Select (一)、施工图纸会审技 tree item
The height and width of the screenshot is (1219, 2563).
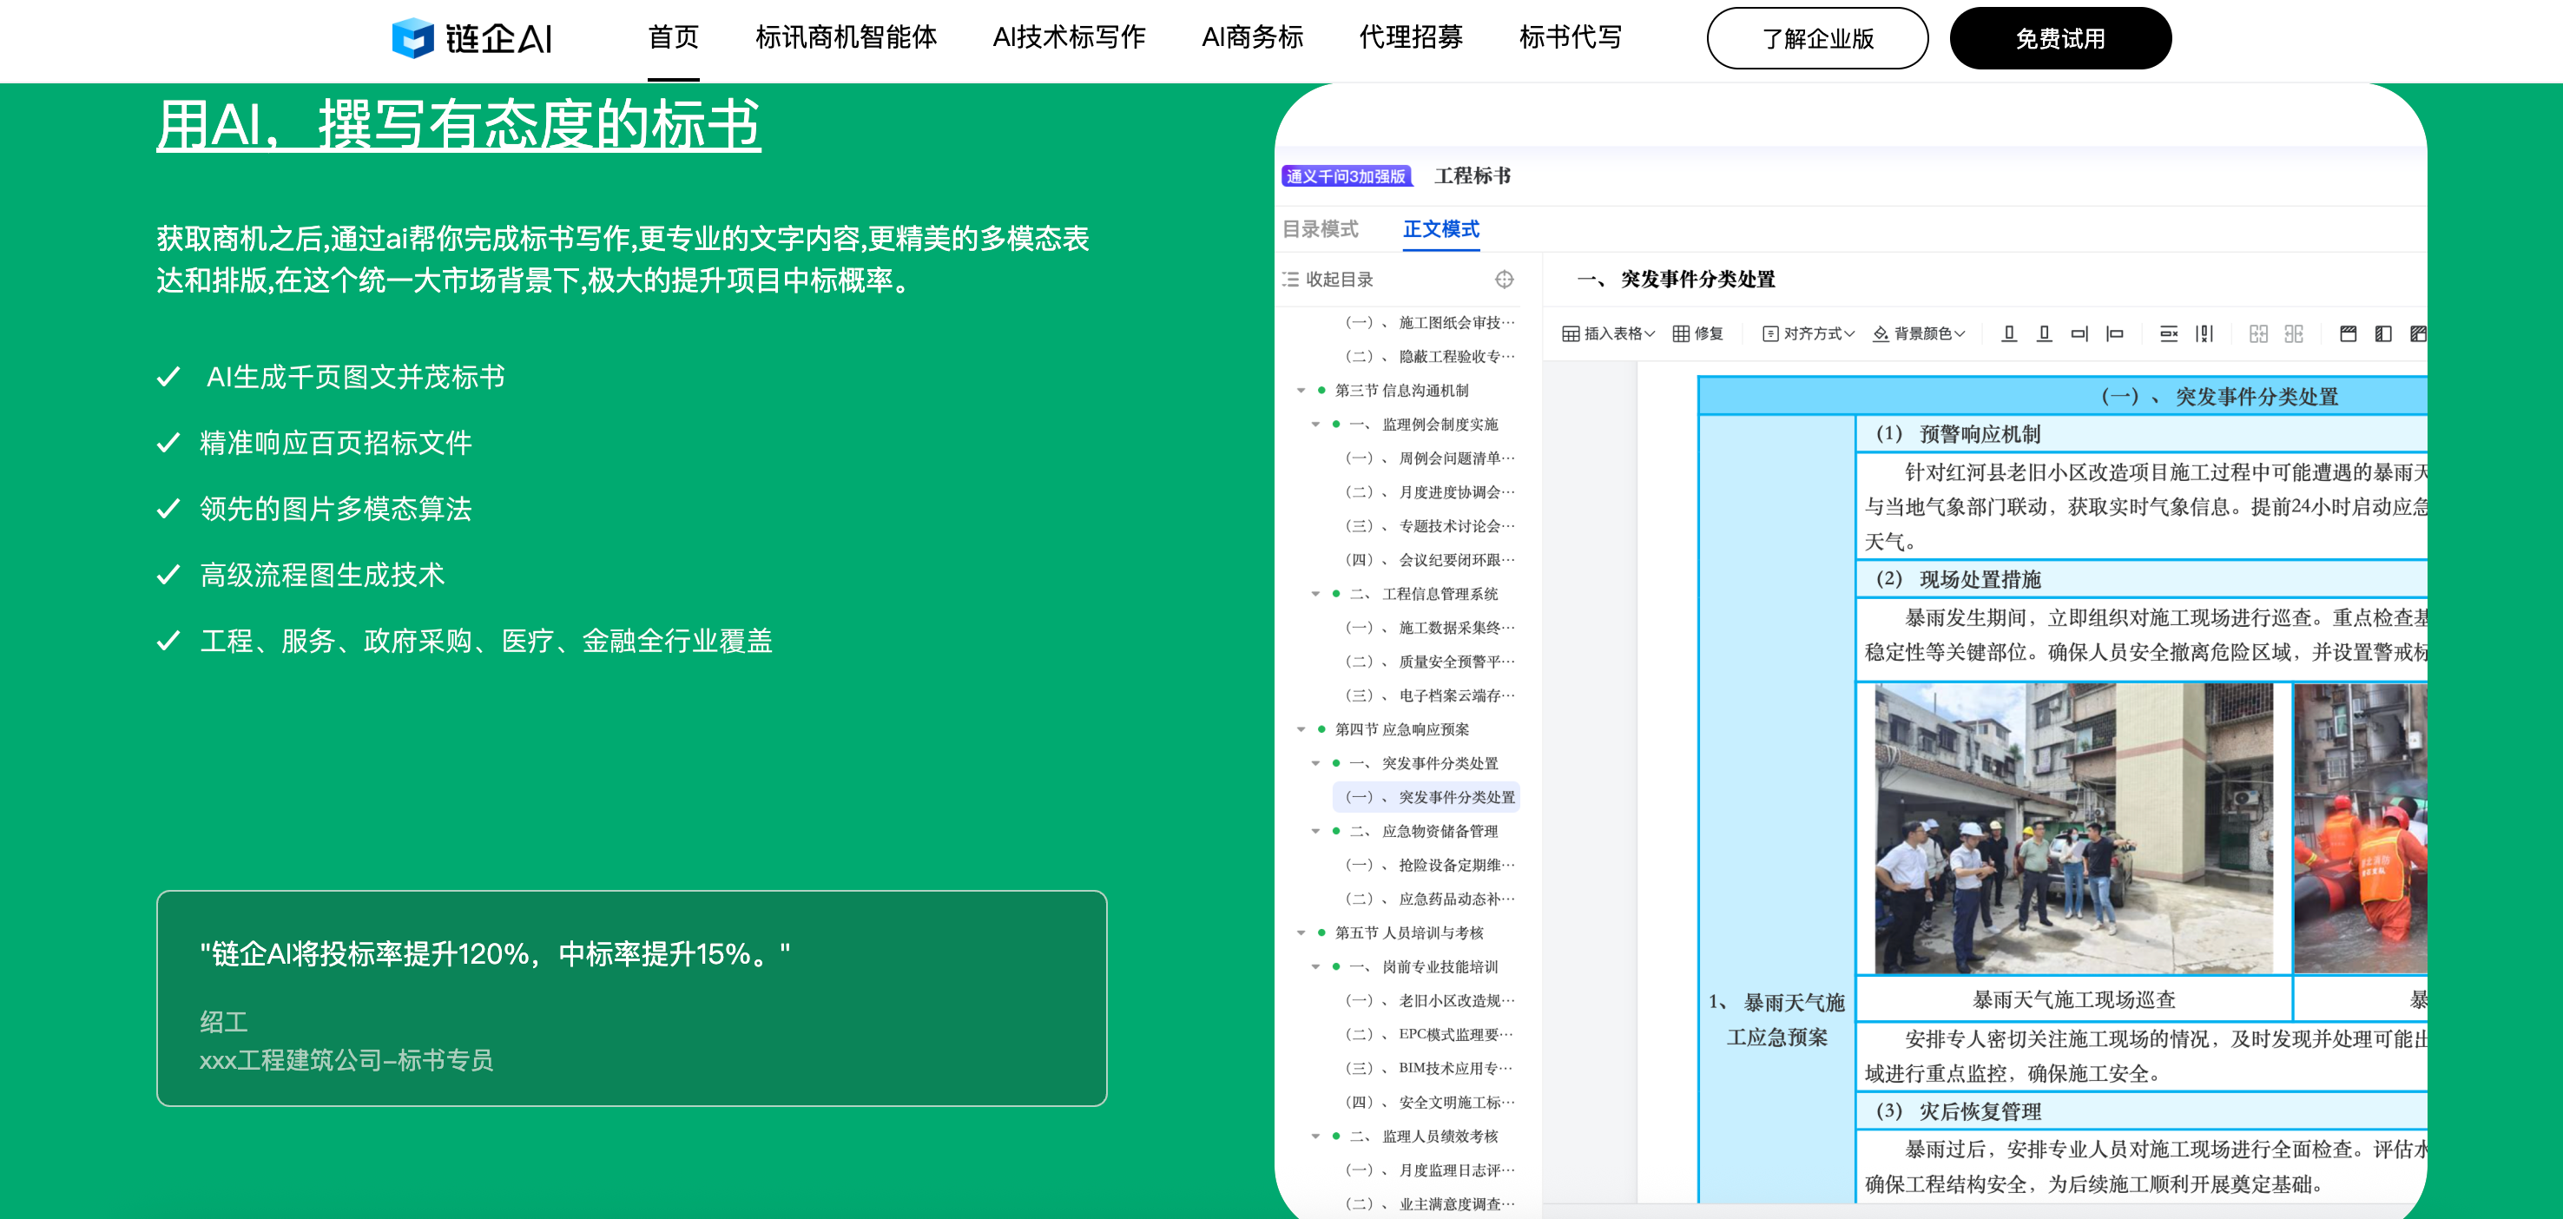click(x=1430, y=322)
